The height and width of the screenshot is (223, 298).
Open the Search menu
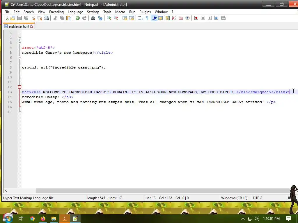(29, 12)
